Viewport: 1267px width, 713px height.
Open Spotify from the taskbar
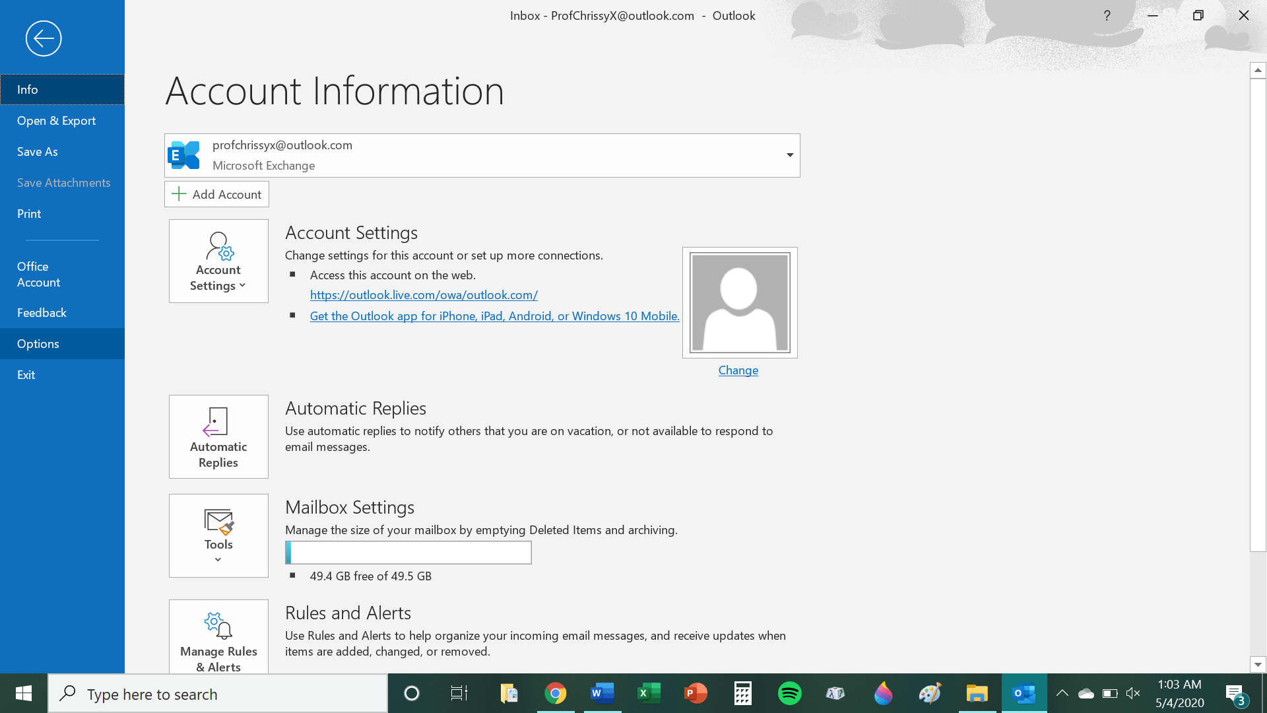pos(789,693)
